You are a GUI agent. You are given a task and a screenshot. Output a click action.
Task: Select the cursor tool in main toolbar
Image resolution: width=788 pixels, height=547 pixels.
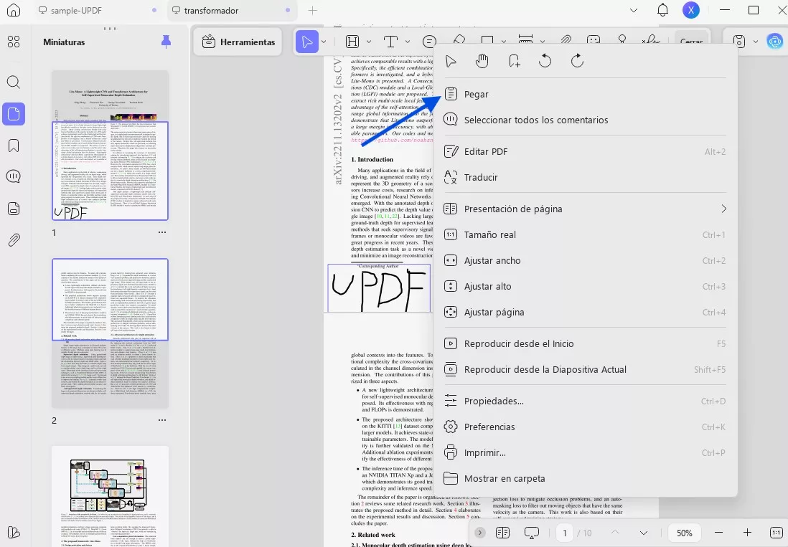click(x=306, y=42)
